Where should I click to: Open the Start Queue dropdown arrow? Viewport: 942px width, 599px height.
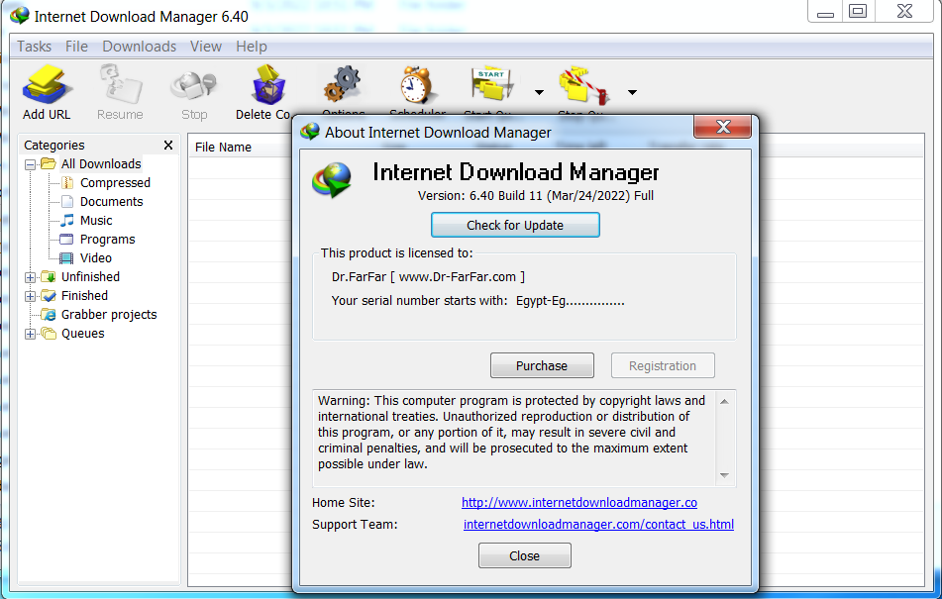click(539, 92)
